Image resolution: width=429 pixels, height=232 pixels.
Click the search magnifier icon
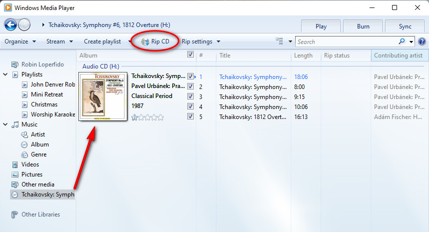402,41
